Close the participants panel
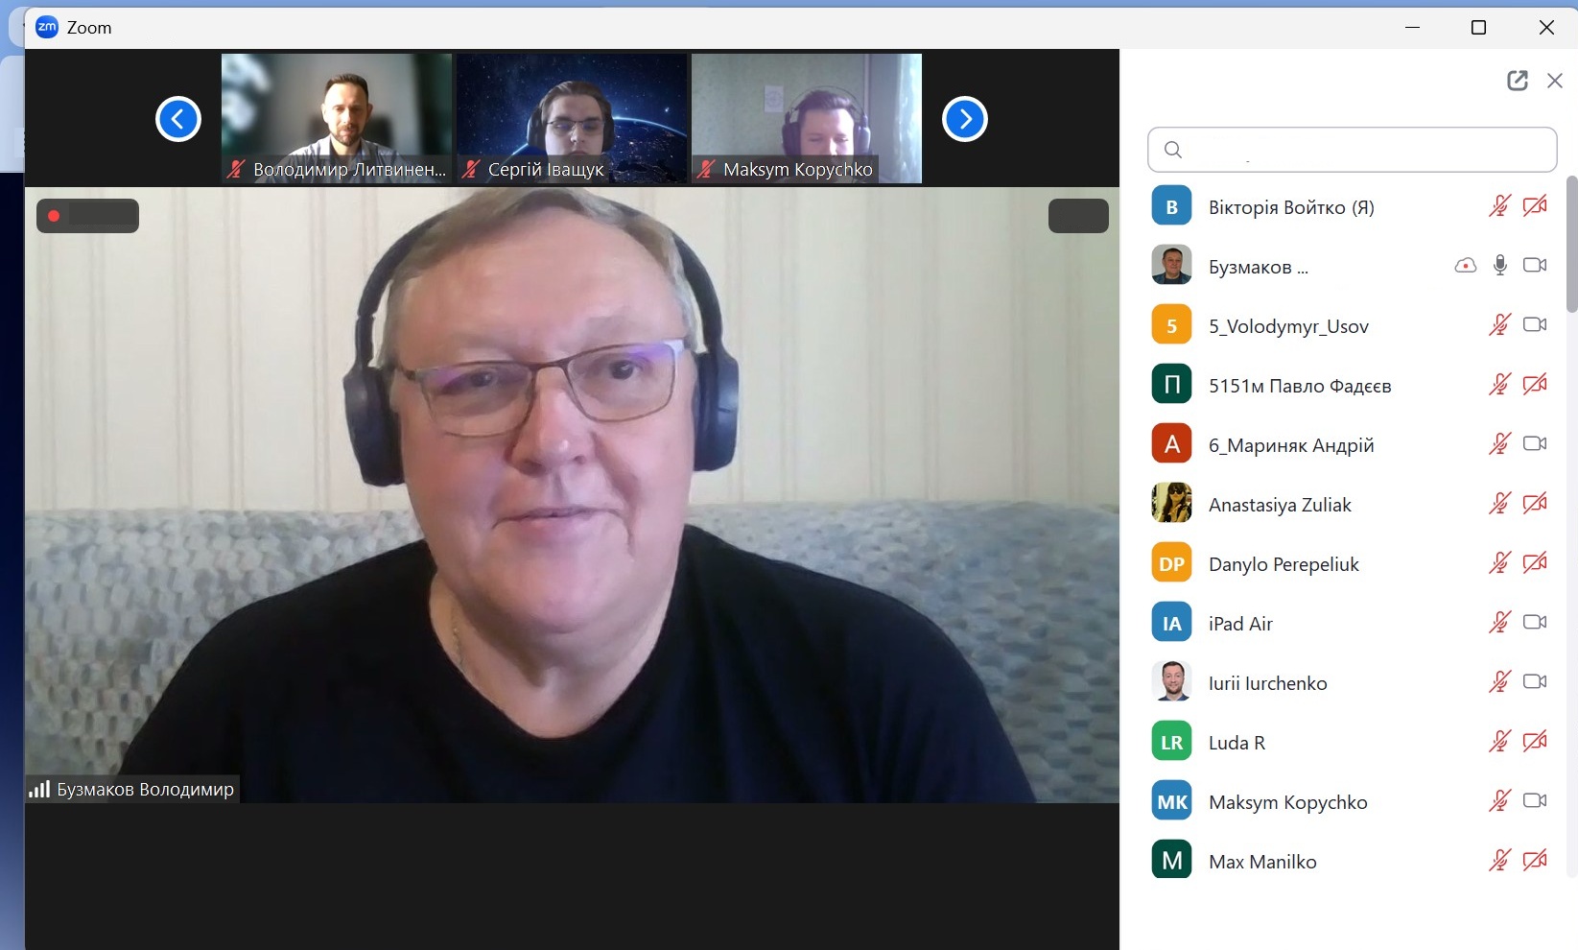The height and width of the screenshot is (950, 1578). tap(1555, 81)
